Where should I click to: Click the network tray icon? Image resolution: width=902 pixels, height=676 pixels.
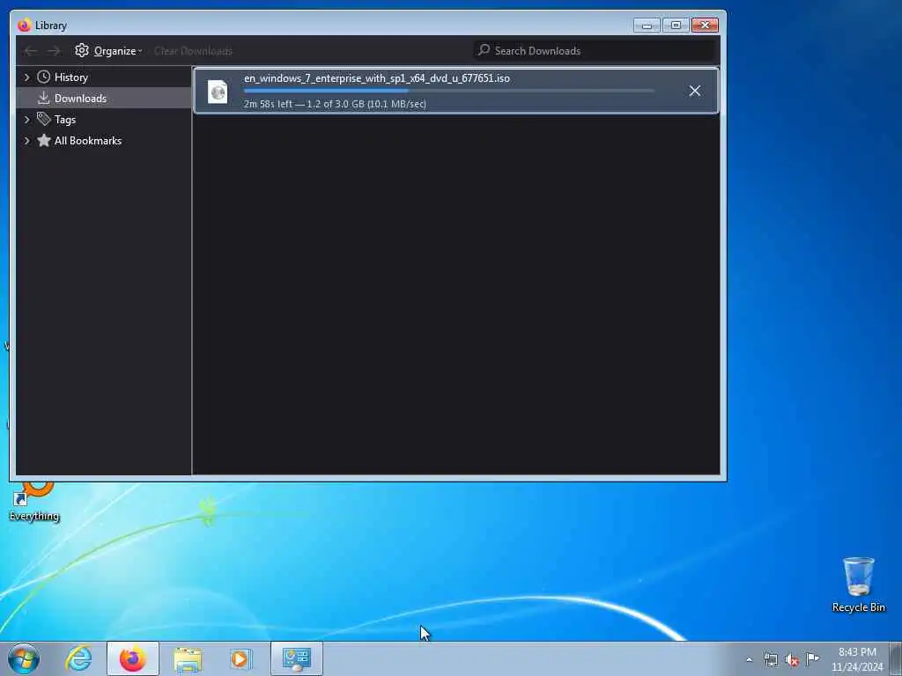[x=770, y=659]
